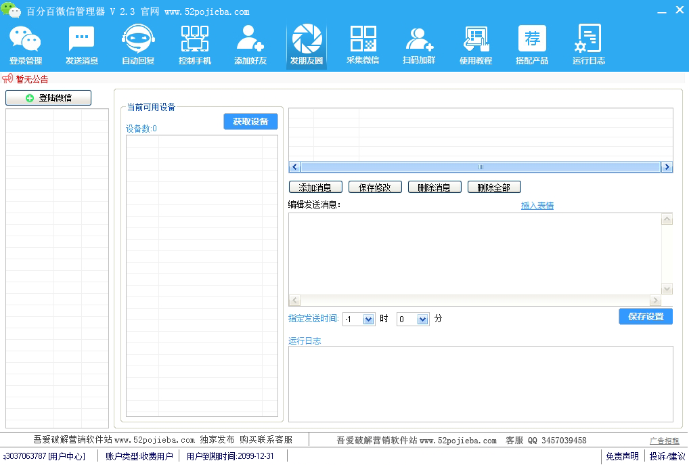Open 插入表情 insert emoji link
Image resolution: width=689 pixels, height=465 pixels.
537,205
